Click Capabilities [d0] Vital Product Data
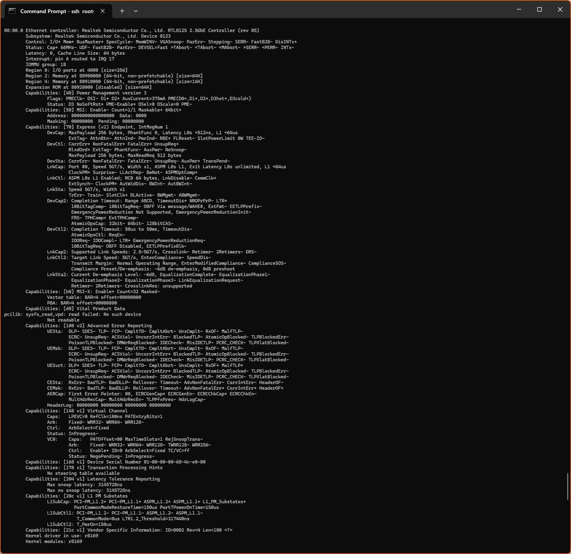The height and width of the screenshot is (554, 571). [x=75, y=309]
